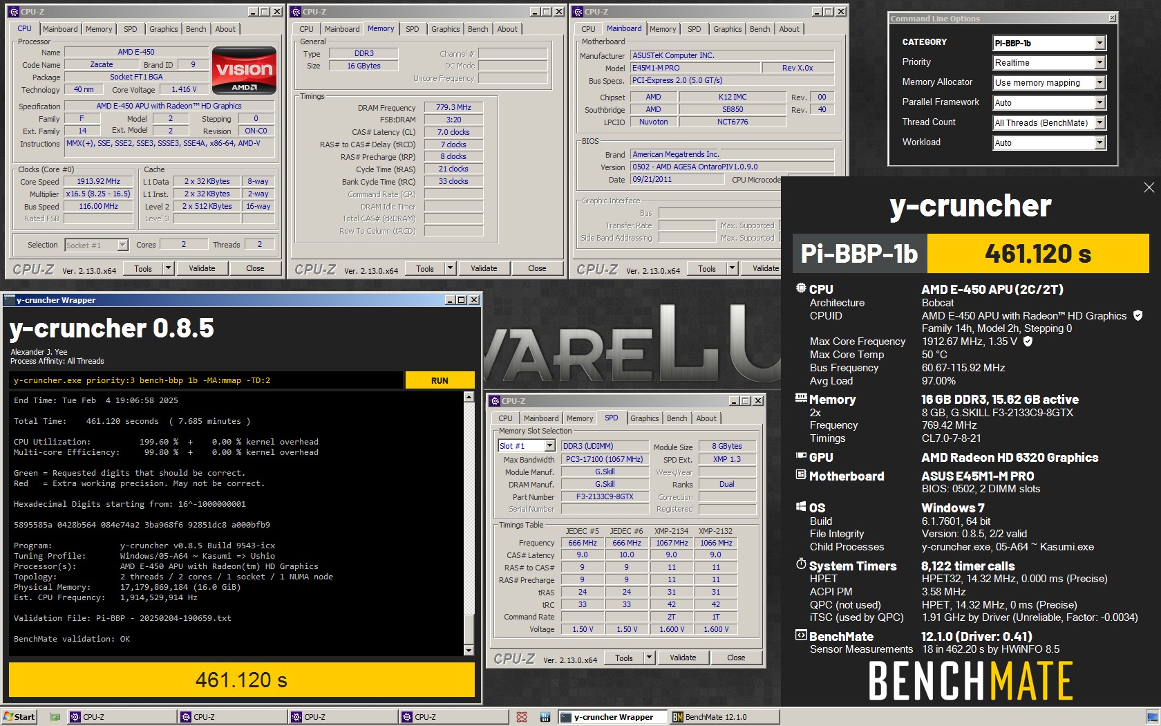Click the Core Speed value 1913.92 MHz
The image size is (1161, 726).
click(98, 181)
